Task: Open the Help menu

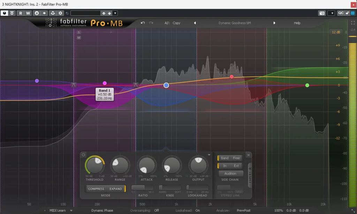Action: pos(297,23)
